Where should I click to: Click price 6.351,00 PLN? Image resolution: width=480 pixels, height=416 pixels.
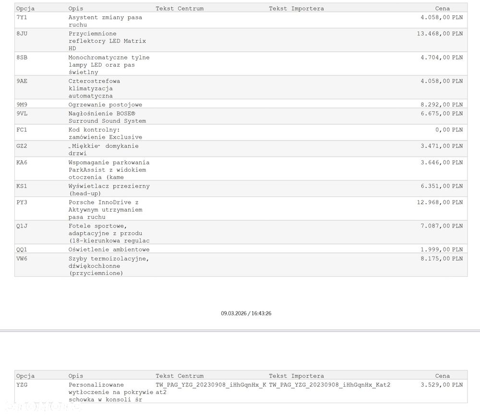coord(442,186)
